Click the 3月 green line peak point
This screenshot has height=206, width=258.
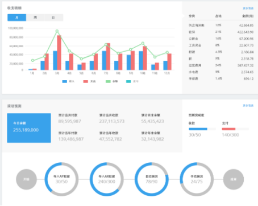[x=57, y=31]
